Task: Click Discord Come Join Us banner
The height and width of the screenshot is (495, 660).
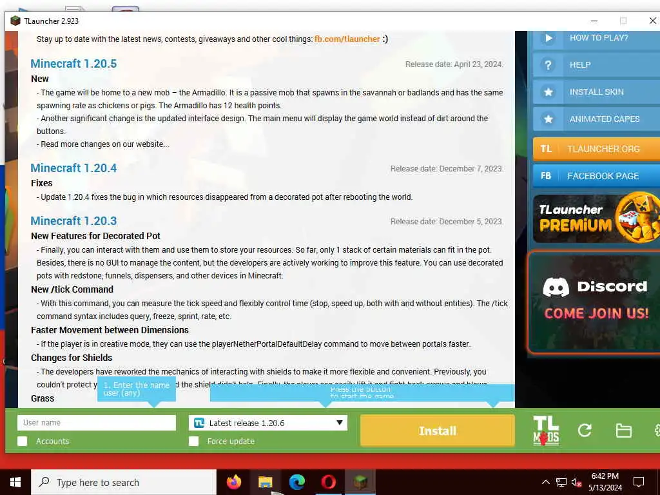Action: (594, 302)
